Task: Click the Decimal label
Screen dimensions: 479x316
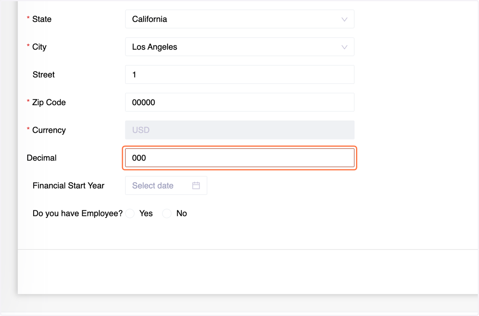Action: pos(42,158)
